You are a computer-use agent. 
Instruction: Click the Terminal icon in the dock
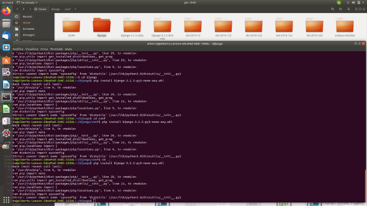(x=6, y=97)
